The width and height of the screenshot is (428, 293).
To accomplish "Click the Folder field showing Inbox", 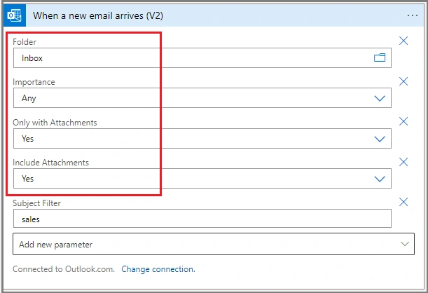I will pyautogui.click(x=202, y=58).
